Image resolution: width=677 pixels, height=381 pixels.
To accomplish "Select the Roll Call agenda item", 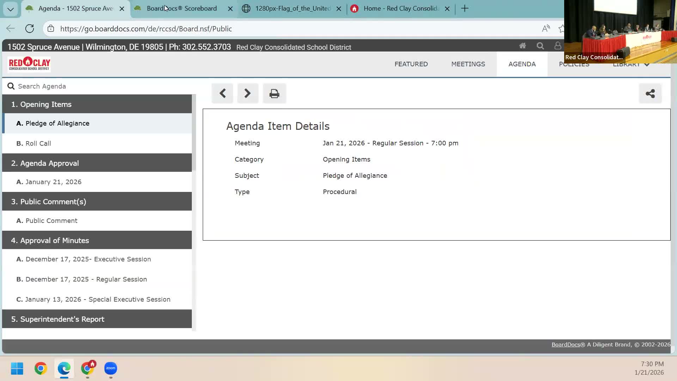I will 38,144.
